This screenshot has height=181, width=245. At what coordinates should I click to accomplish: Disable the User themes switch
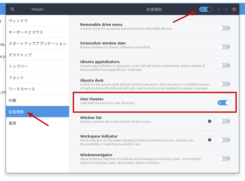tap(224, 103)
